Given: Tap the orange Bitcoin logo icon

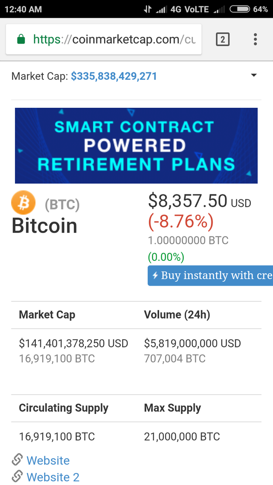Looking at the screenshot, I should pos(24,202).
